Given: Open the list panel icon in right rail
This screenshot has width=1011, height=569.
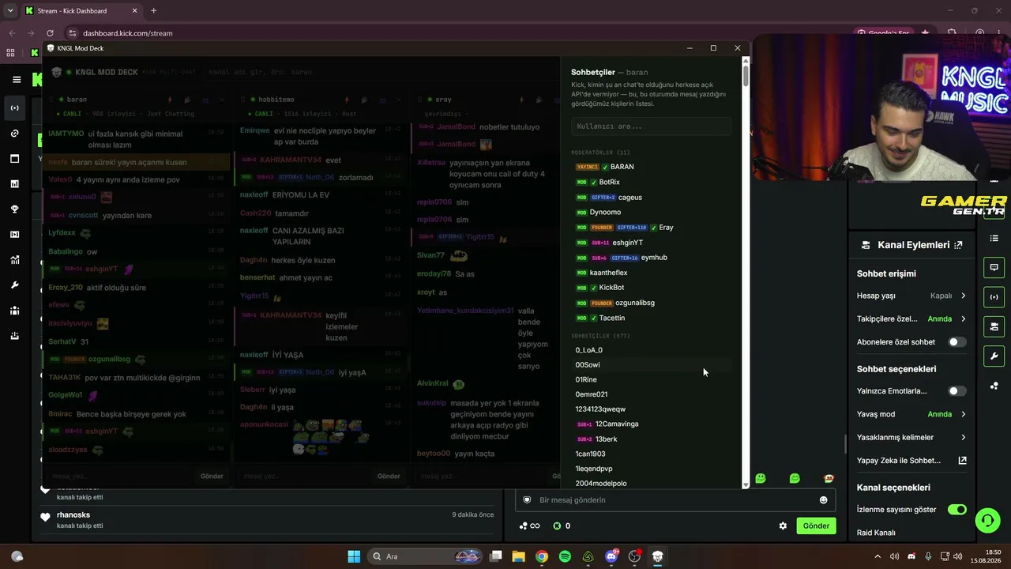Looking at the screenshot, I should click(994, 238).
